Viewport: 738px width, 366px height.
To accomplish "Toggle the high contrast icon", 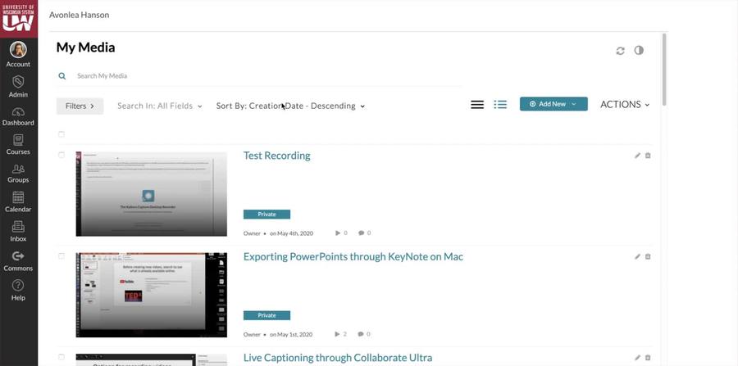I will tap(639, 50).
